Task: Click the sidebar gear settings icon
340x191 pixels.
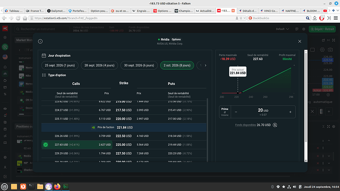Action: pyautogui.click(x=5, y=158)
